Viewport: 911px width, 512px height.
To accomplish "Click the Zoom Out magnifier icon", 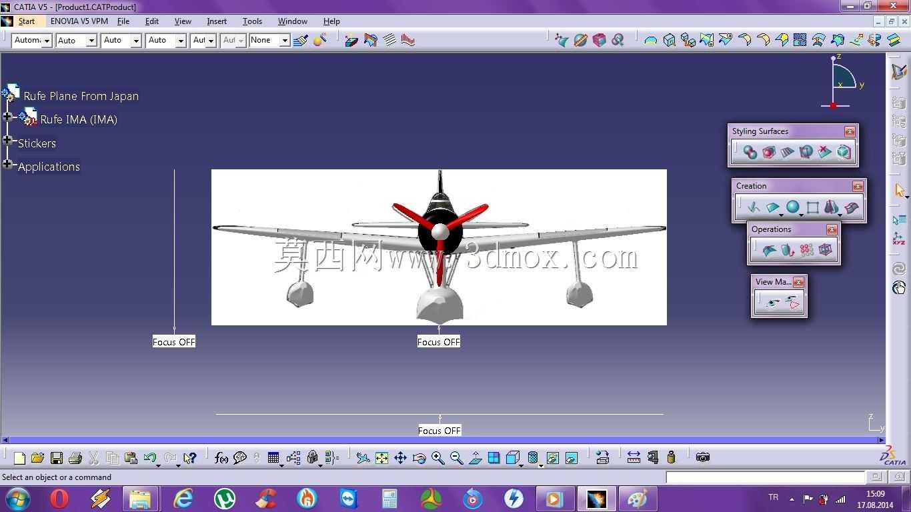I will [x=456, y=458].
